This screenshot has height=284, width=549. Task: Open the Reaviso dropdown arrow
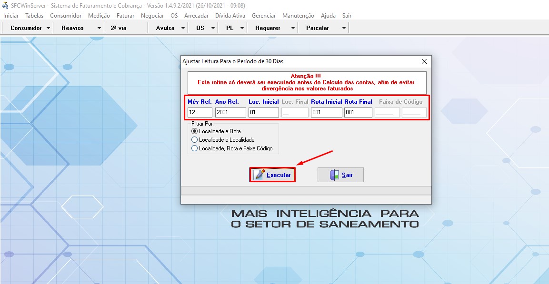click(99, 28)
